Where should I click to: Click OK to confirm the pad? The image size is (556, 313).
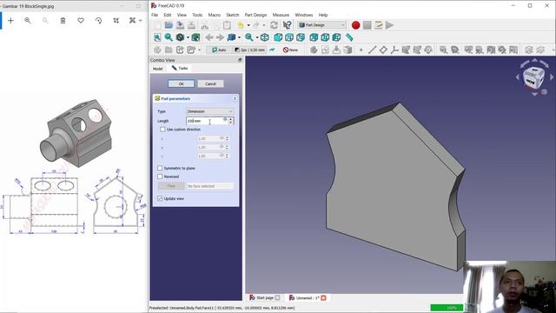point(182,83)
